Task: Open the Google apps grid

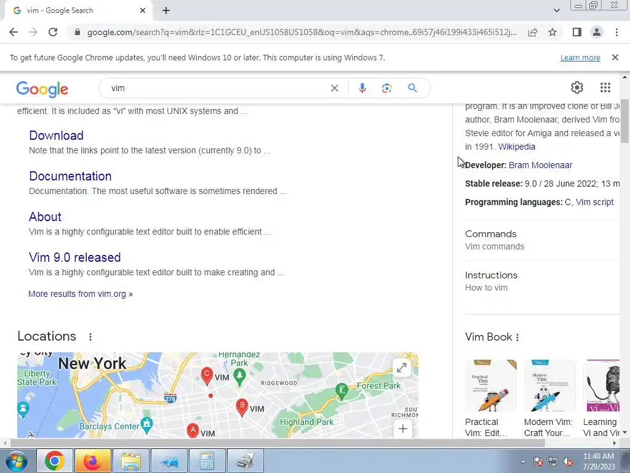Action: [605, 87]
